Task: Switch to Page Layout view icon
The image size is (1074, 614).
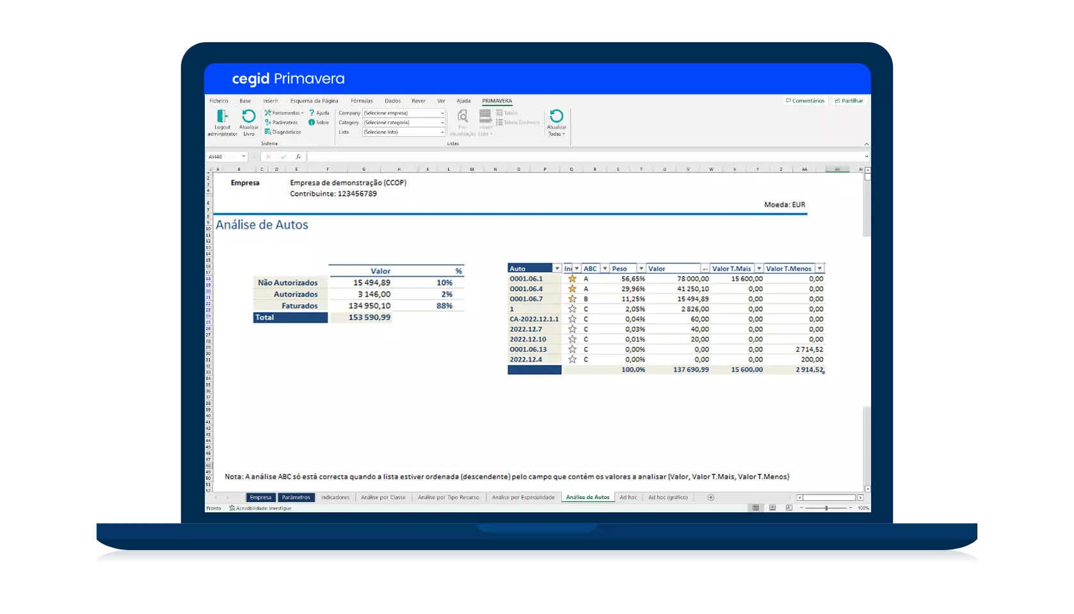Action: pyautogui.click(x=773, y=508)
